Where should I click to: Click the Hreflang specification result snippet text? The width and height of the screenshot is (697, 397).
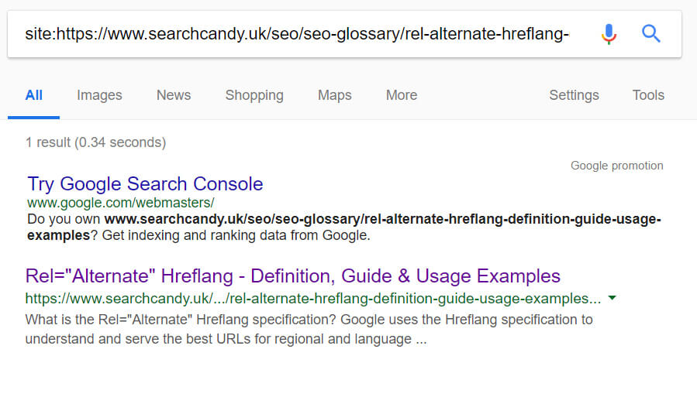pos(309,329)
